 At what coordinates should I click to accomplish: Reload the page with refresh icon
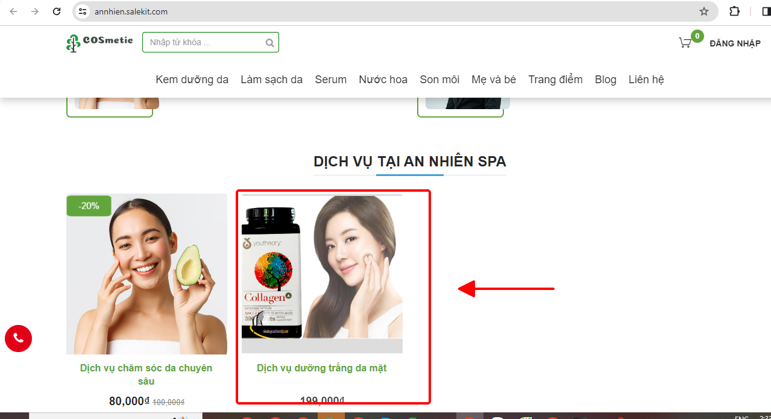[x=57, y=11]
